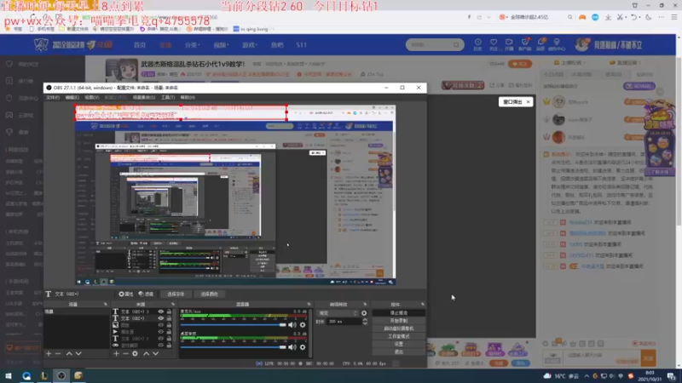Image resolution: width=682 pixels, height=383 pixels.
Task: Click the orange follow button next to the follower count
Action: coord(520,64)
